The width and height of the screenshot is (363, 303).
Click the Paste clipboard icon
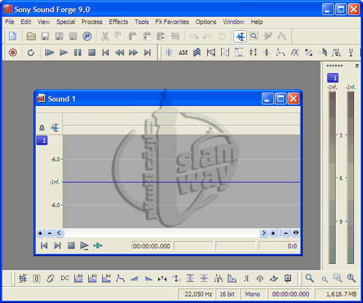pos(133,36)
